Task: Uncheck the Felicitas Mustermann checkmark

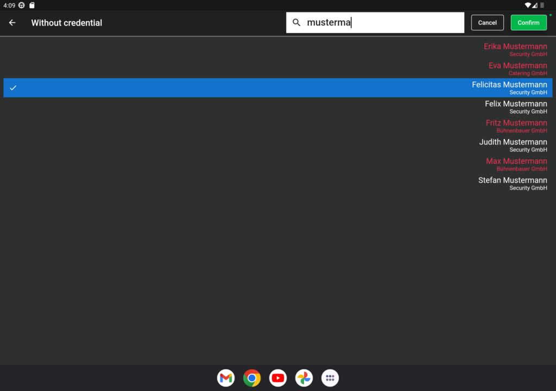Action: tap(13, 87)
